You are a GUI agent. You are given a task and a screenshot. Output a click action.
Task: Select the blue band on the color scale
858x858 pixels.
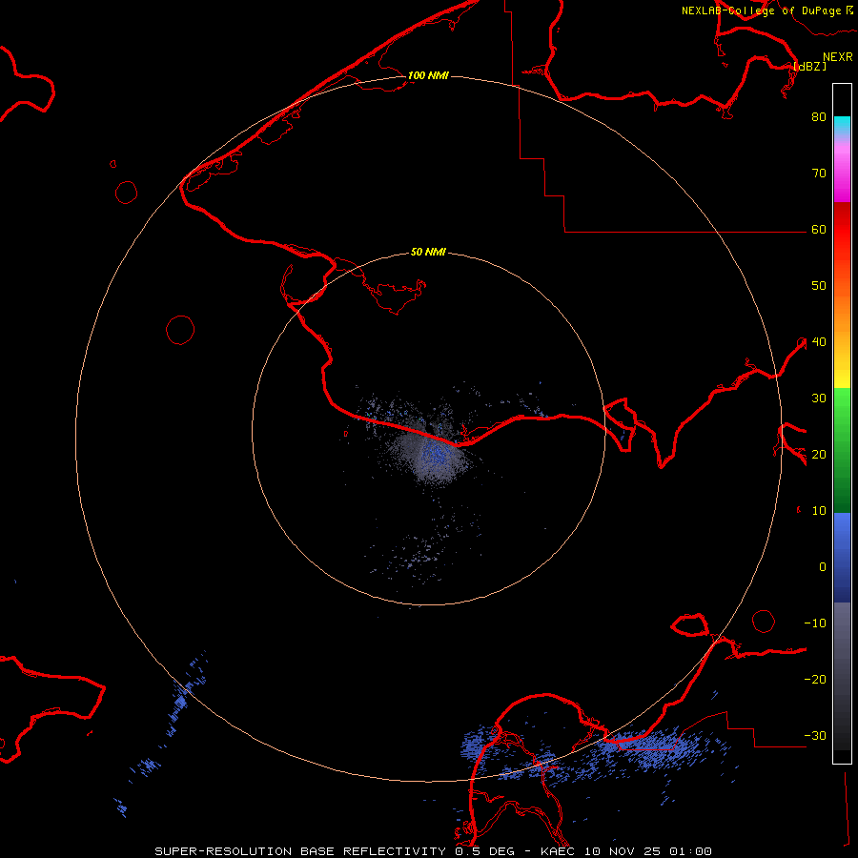pyautogui.click(x=842, y=557)
